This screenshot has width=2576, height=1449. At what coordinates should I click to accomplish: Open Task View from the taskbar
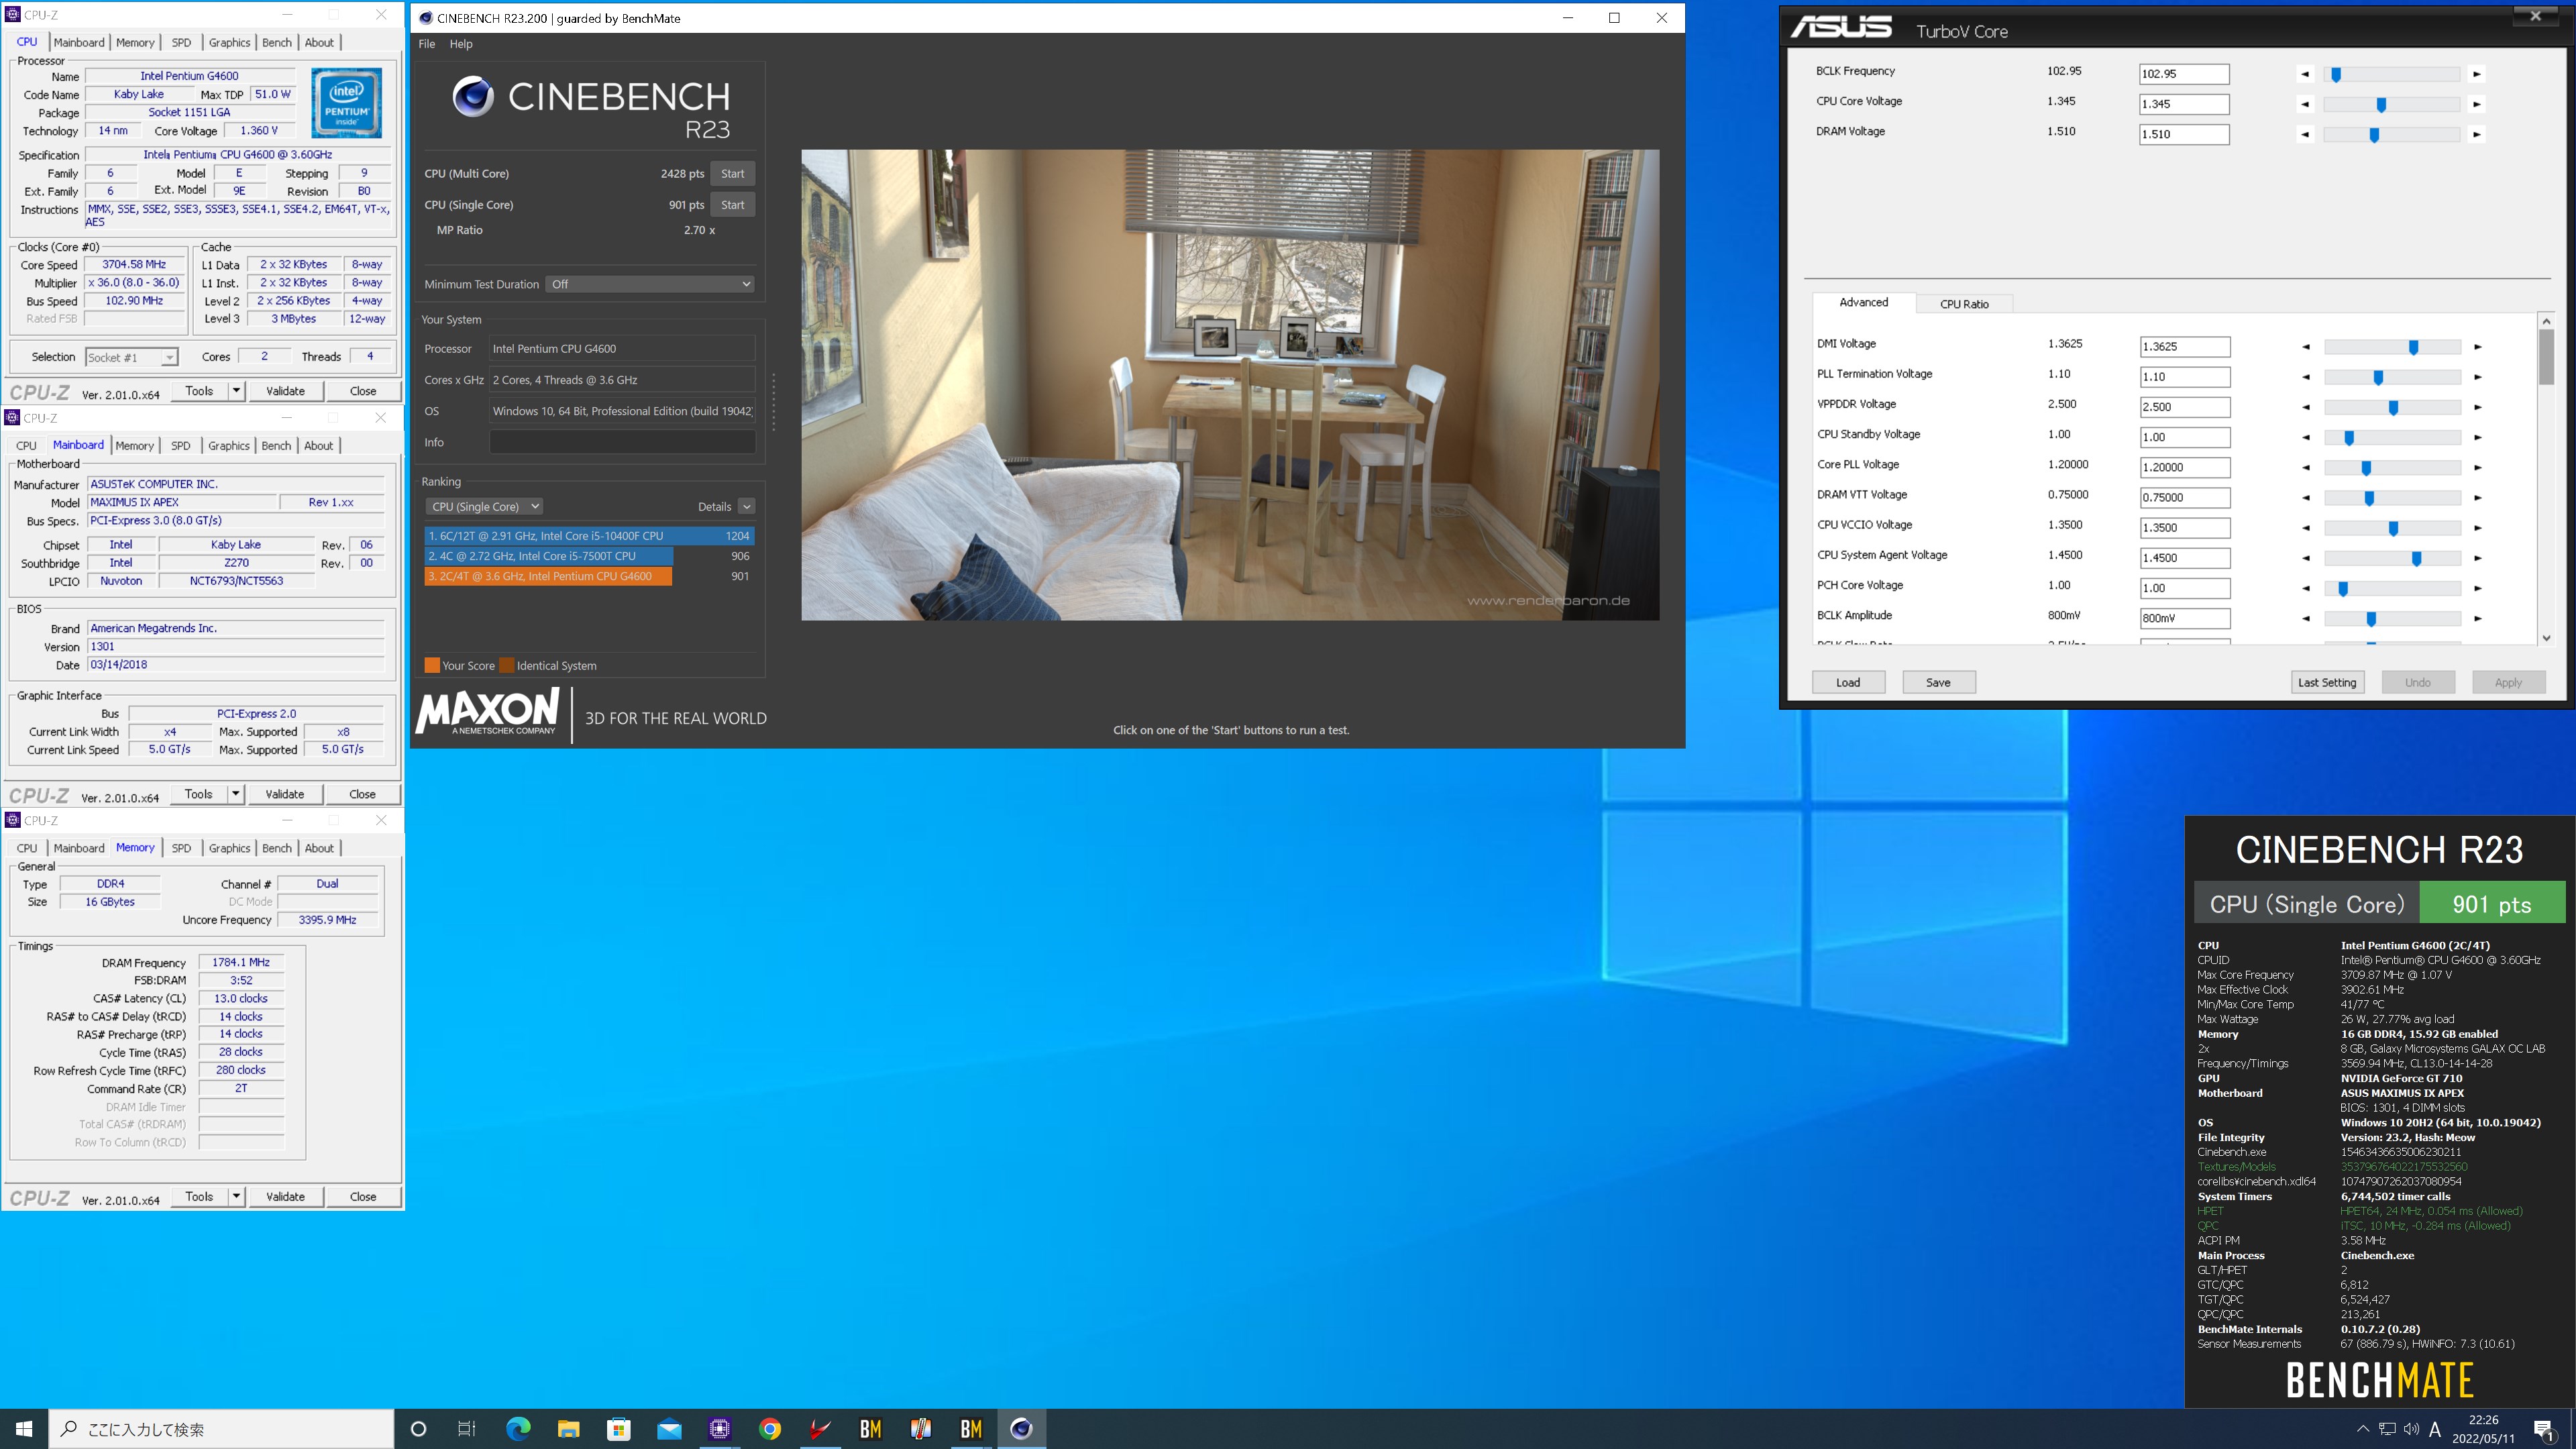pyautogui.click(x=467, y=1429)
